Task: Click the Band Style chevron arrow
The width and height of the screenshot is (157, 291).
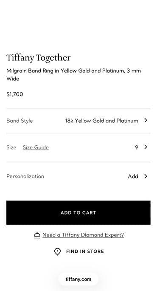Action: (146, 120)
